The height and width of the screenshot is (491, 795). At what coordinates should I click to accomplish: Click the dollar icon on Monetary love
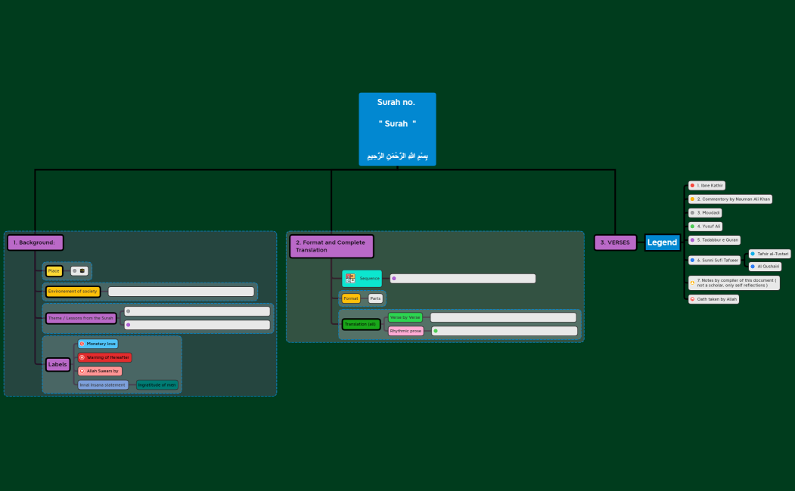tap(82, 344)
